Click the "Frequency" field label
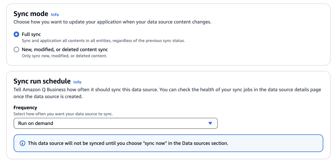 [x=25, y=108]
